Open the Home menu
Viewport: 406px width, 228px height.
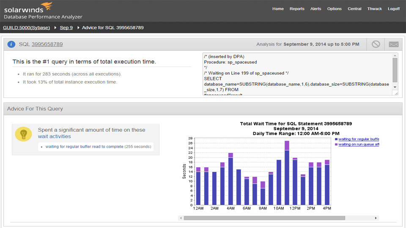coord(278,9)
